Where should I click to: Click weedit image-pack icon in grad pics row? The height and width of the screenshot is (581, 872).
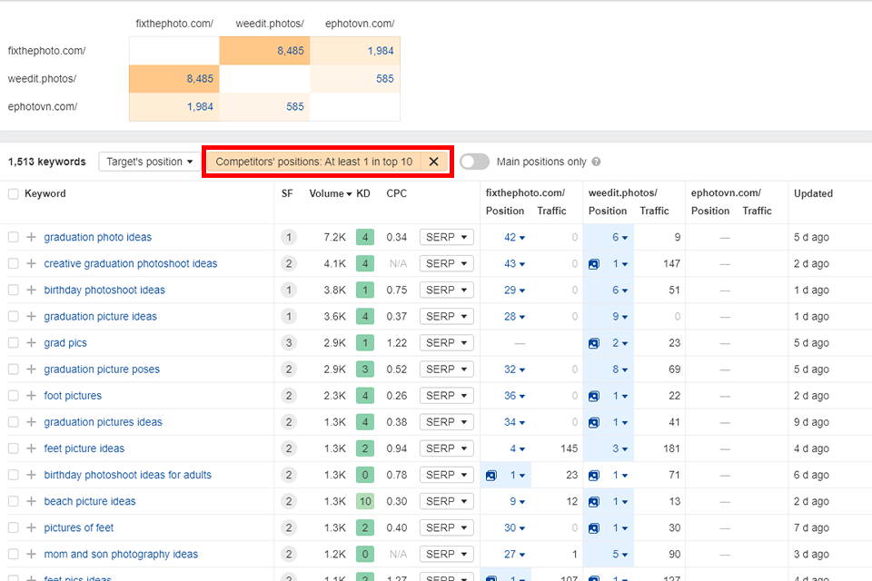594,343
